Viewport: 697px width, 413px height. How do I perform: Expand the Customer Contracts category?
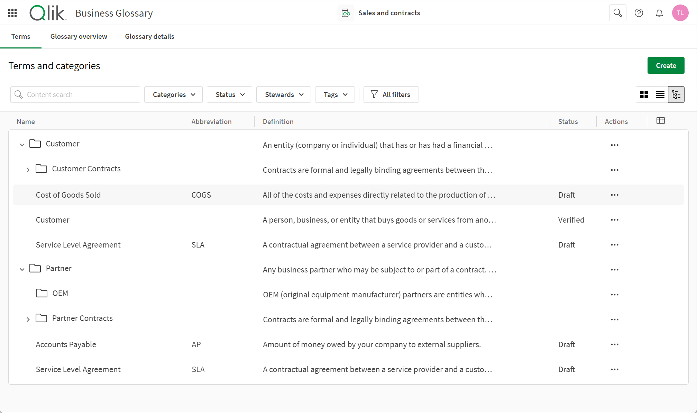[x=28, y=170]
